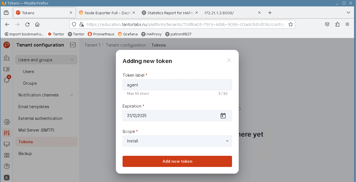Viewport: 356px width, 182px height.
Task: Open the calendar picker in Expiration field
Action: 223,116
